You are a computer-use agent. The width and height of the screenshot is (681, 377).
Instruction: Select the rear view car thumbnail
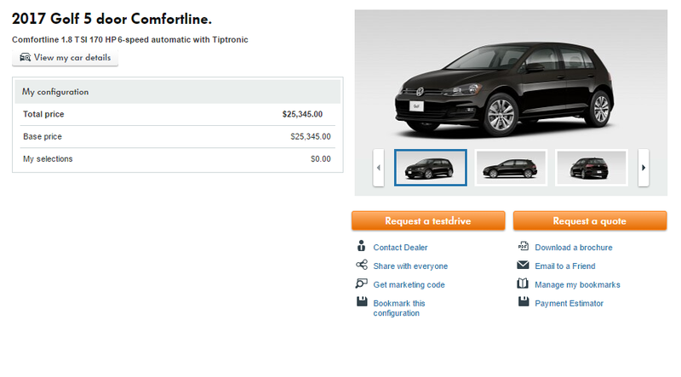(591, 168)
